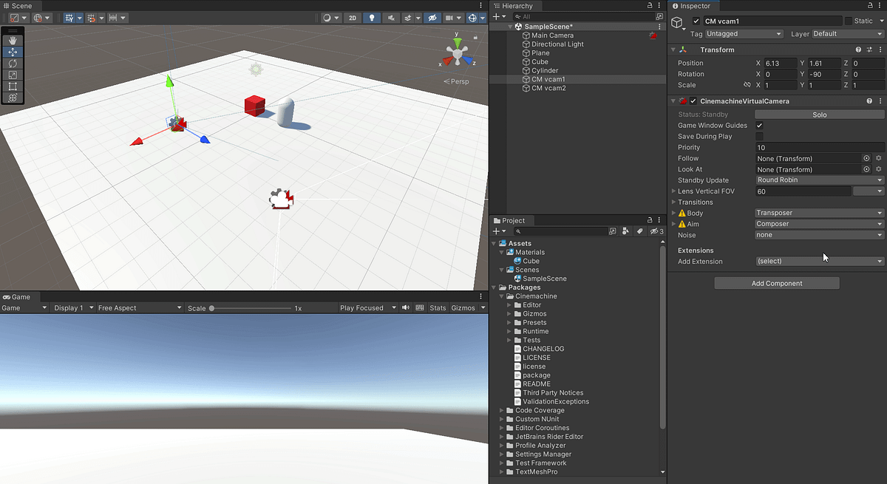This screenshot has width=887, height=484.
Task: Enable the Save During Play checkbox
Action: [759, 137]
